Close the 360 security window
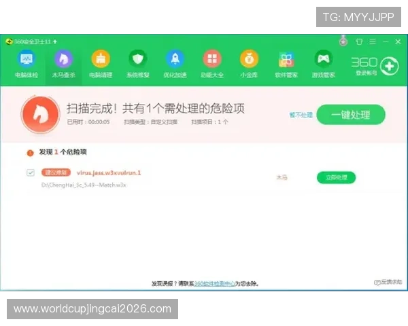 tap(398, 41)
